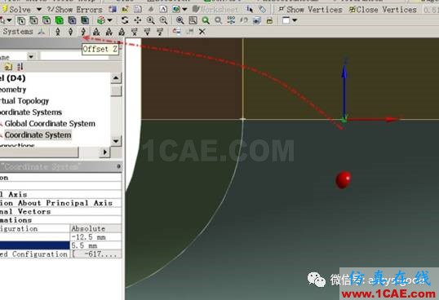Open the dropdown next to the globe icon

184,10
